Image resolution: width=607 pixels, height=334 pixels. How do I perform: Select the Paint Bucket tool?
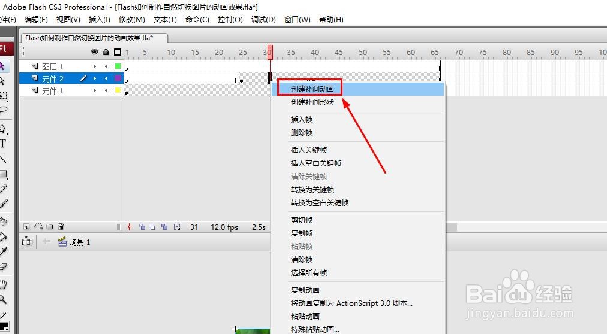[x=3, y=236]
